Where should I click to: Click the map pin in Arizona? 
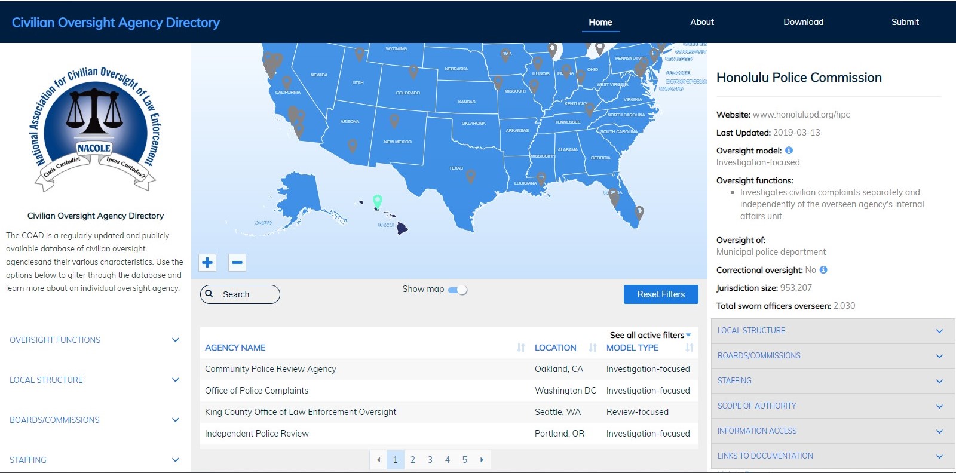tap(353, 146)
